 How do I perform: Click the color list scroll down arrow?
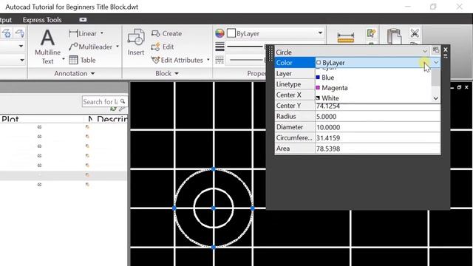[435, 98]
